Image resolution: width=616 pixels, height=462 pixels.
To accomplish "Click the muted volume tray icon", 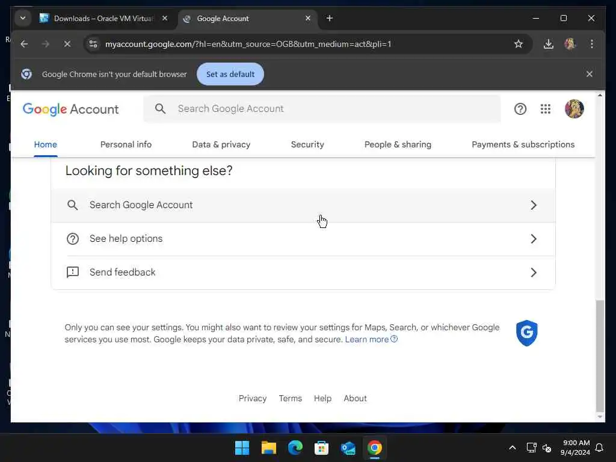I will click(547, 448).
